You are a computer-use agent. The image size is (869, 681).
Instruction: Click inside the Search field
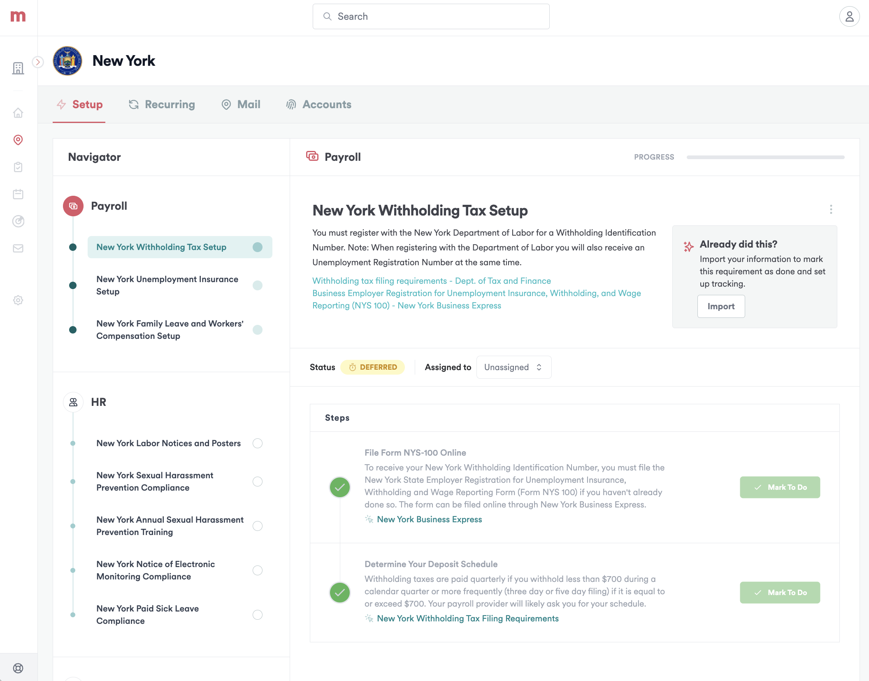[x=431, y=16]
